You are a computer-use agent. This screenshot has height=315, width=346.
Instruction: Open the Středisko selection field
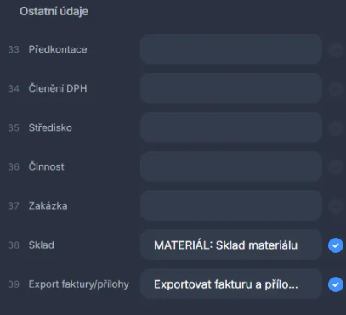(231, 127)
